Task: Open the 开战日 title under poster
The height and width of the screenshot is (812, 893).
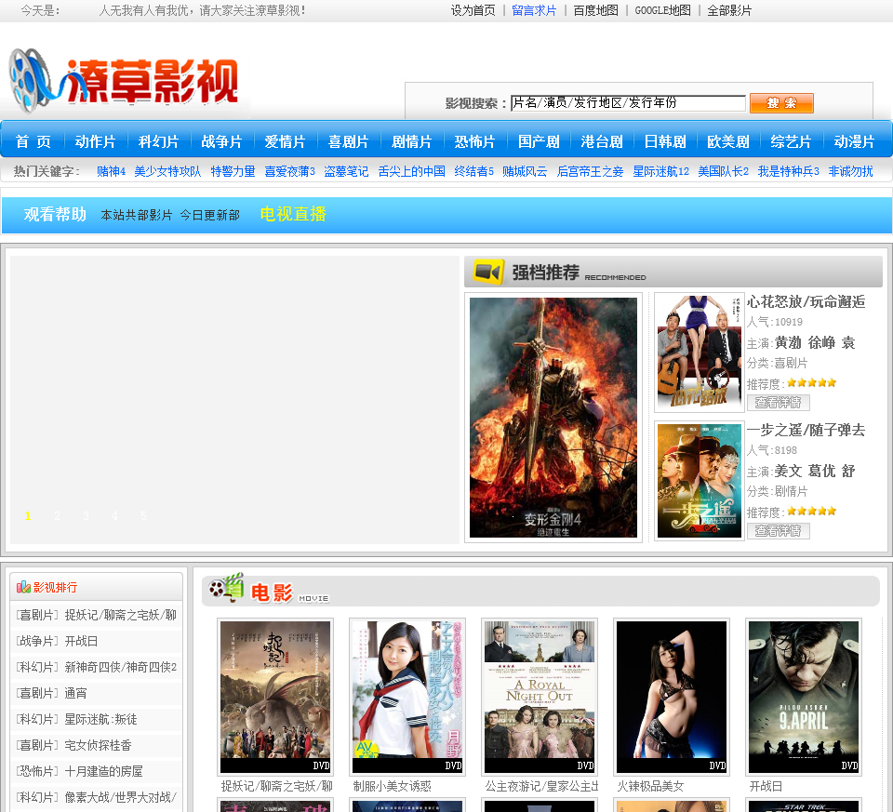Action: click(x=766, y=786)
